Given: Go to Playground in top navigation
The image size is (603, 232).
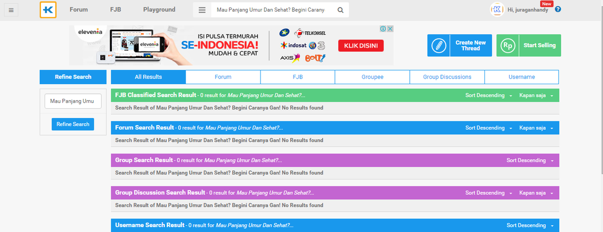Looking at the screenshot, I should tap(159, 9).
